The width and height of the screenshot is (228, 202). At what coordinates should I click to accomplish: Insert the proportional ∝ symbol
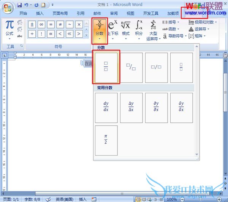pos(51,34)
